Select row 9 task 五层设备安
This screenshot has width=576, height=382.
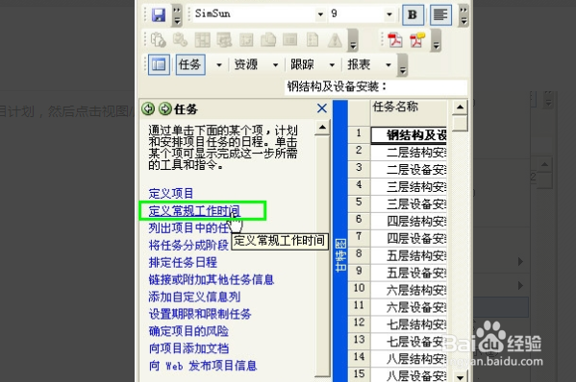coord(409,273)
